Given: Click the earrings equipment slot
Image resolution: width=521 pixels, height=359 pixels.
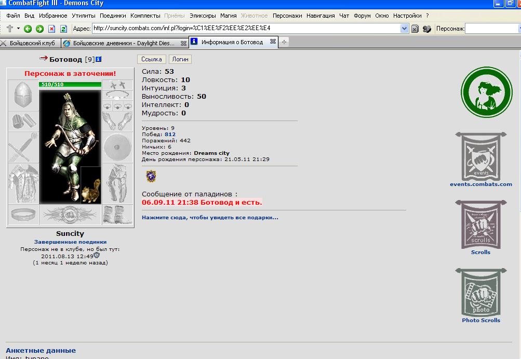Looking at the screenshot, I should point(117,85).
